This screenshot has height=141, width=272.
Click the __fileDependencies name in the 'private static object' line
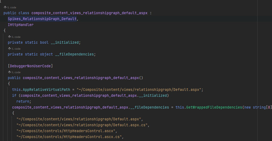pos(74,54)
